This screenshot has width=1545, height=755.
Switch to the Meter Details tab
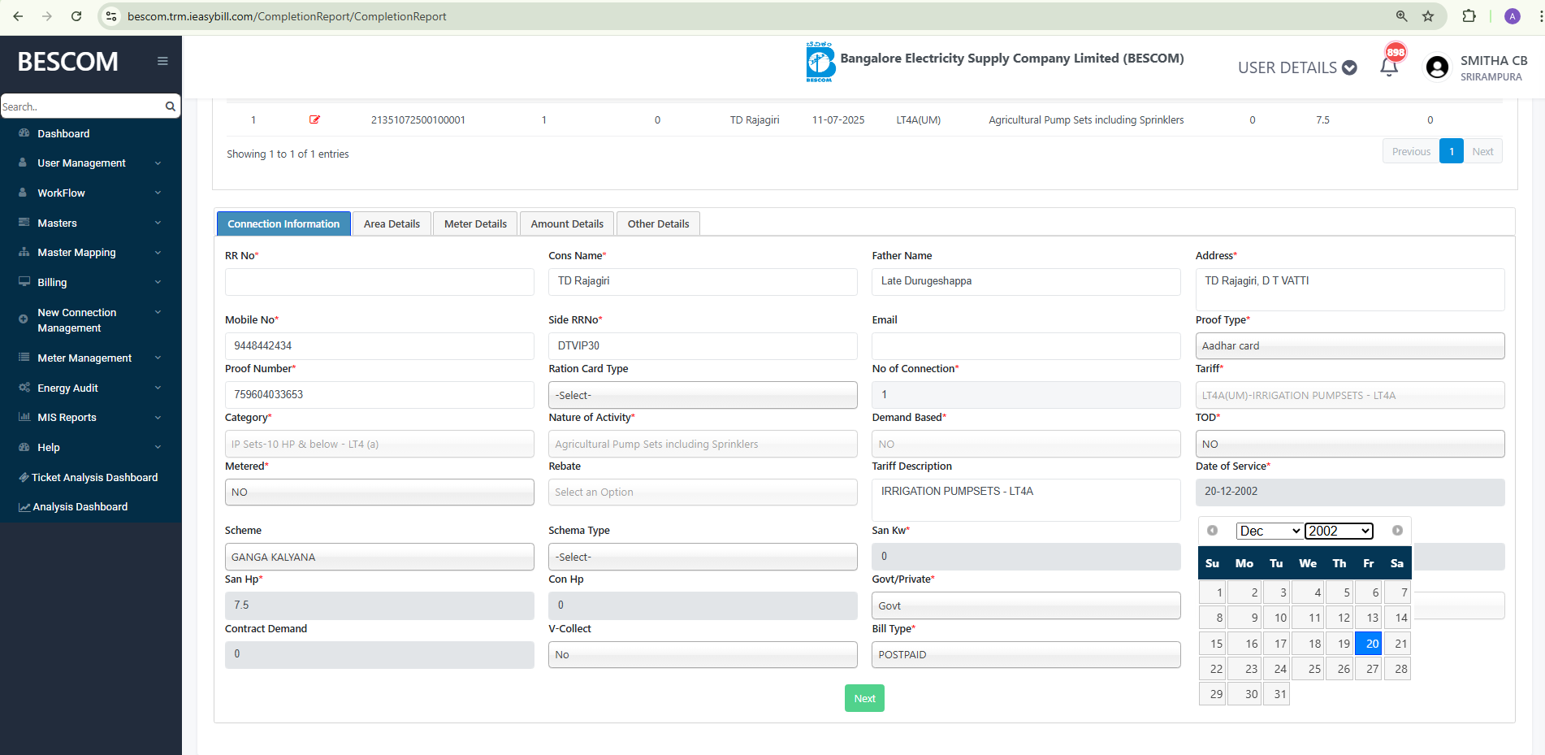[475, 223]
